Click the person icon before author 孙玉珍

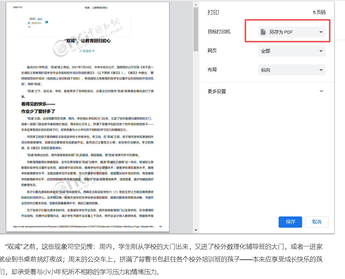[81, 51]
